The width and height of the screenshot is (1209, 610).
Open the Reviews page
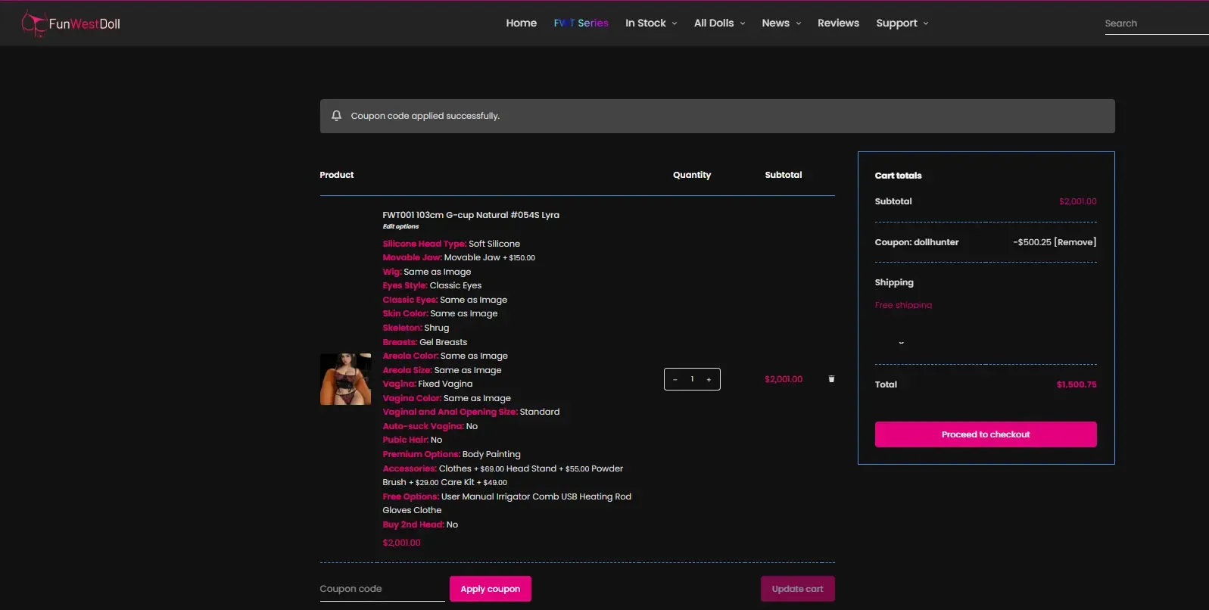[838, 23]
